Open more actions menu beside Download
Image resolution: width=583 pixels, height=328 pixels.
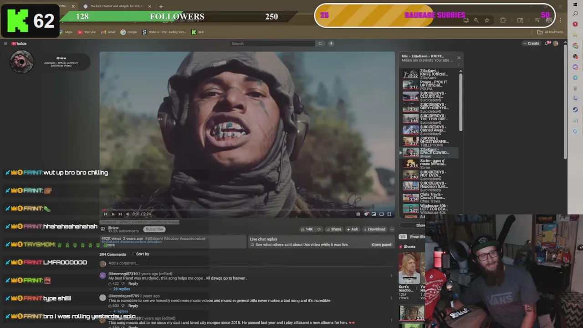(392, 229)
